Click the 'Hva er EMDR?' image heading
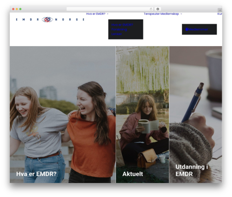Screen dimensions: 232x197 36,174
